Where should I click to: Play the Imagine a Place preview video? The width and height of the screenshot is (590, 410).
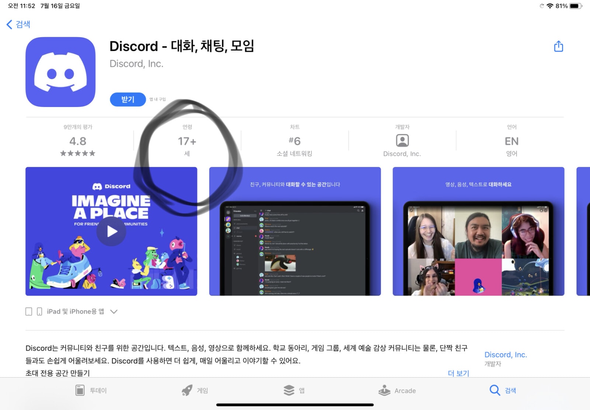[x=111, y=231]
